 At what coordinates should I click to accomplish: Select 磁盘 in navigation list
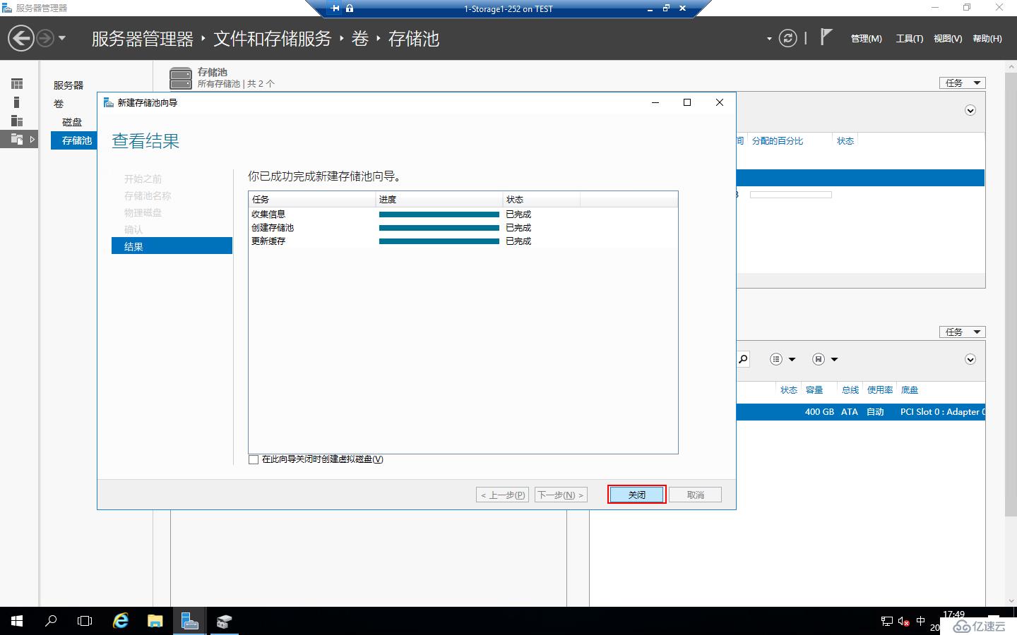click(x=72, y=122)
